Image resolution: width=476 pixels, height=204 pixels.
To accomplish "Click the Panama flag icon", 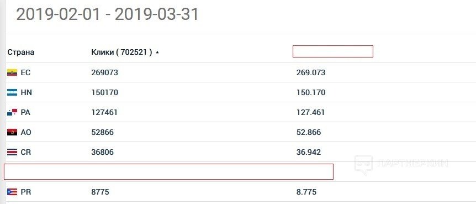I will (12, 112).
